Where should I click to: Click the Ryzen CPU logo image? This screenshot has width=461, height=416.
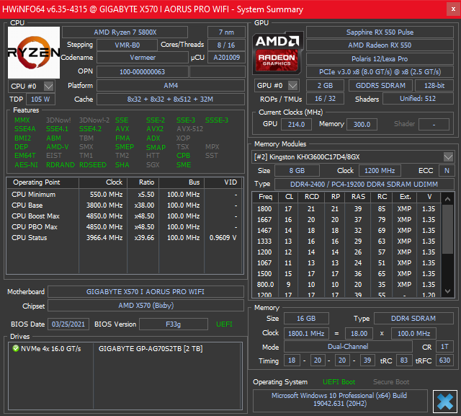coord(34,53)
